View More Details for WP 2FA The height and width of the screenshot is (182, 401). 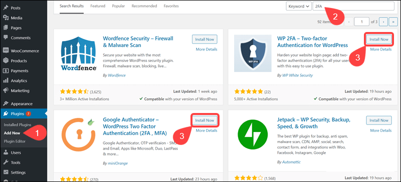pos(381,49)
